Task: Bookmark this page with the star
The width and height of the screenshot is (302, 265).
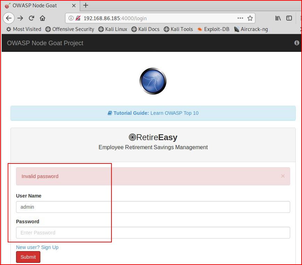Action: 250,18
